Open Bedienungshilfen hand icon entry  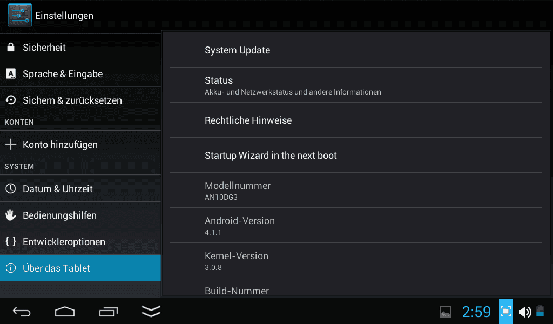pos(11,215)
